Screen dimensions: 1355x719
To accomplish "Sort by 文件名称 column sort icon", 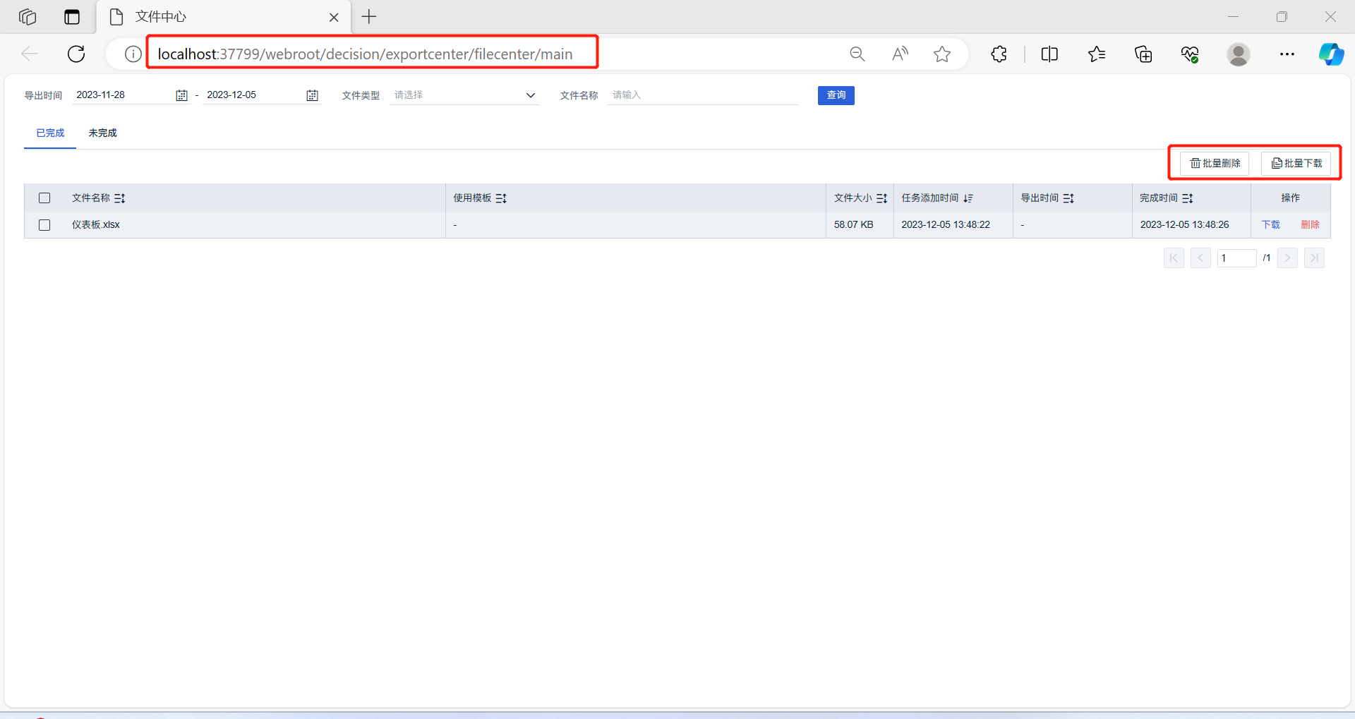I will click(x=120, y=198).
